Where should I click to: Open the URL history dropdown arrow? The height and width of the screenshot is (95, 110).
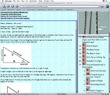(99, 7)
